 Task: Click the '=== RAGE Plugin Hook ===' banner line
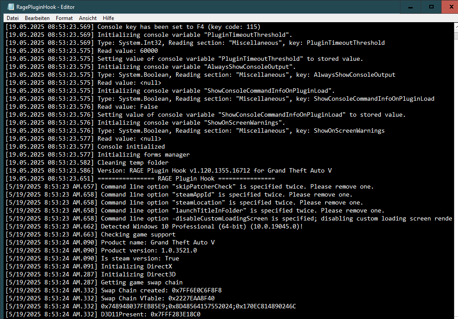(140, 179)
